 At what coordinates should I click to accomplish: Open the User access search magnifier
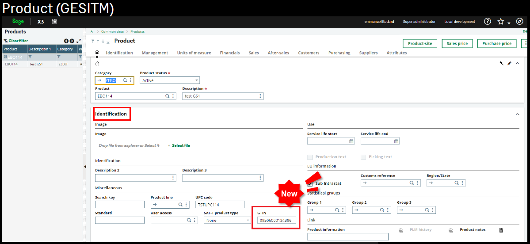[189, 220]
